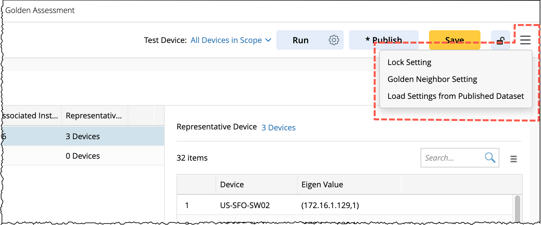Select the 0 Devices table row

pos(83,156)
